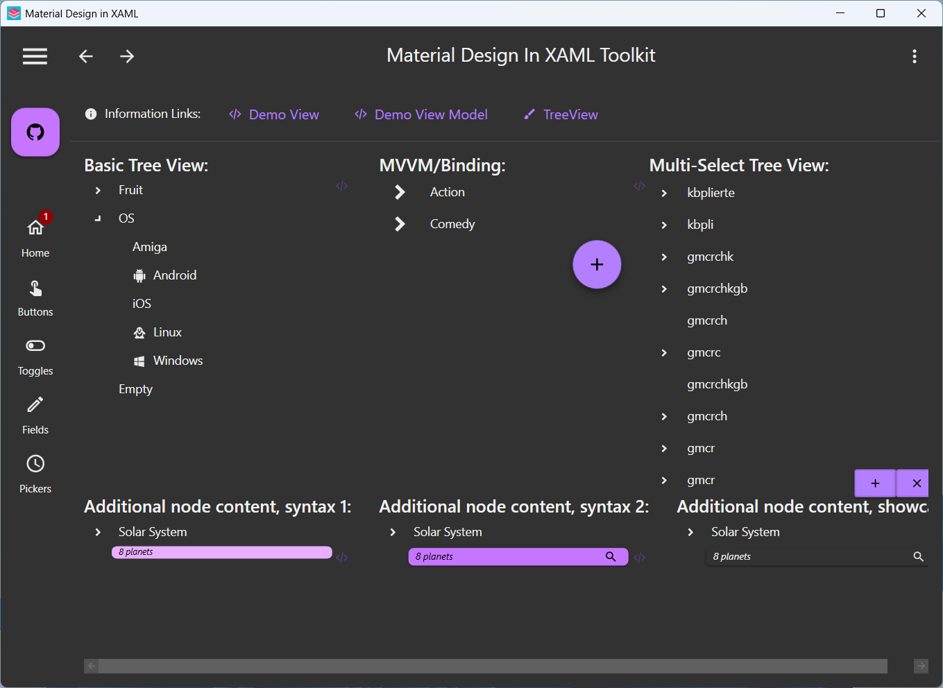Remove a node with the square X button
This screenshot has height=688, width=943.
(913, 483)
